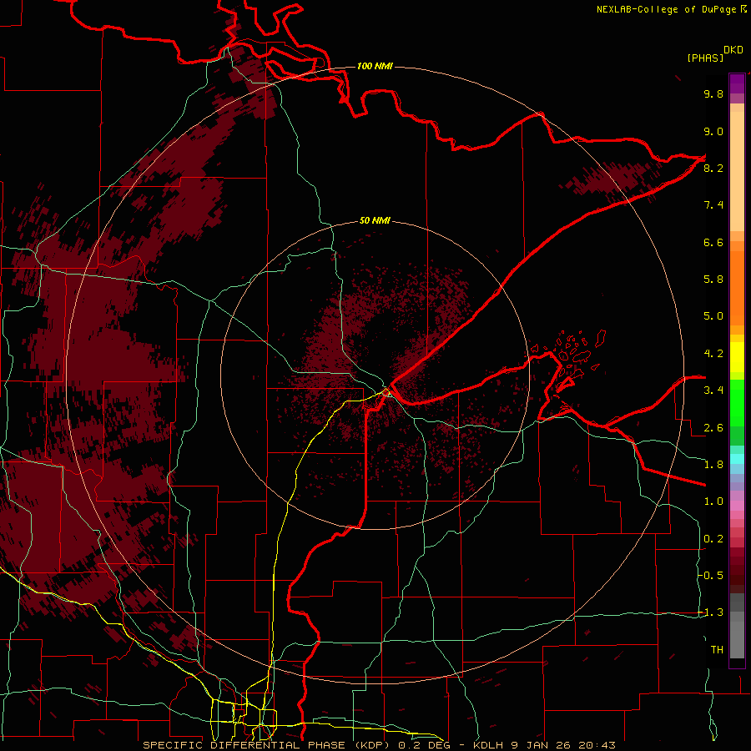751x751 pixels.
Task: Click the 1.8 legend value
Action: coord(713,465)
